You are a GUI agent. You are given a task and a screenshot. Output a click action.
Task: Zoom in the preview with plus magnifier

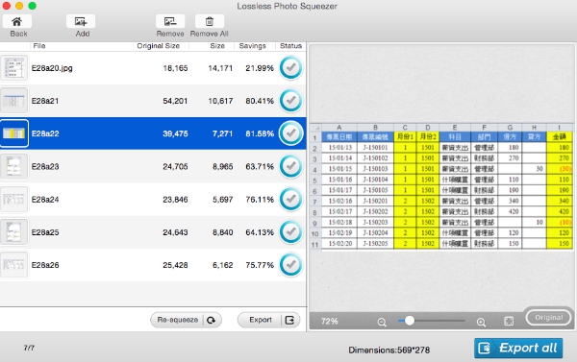(x=481, y=323)
